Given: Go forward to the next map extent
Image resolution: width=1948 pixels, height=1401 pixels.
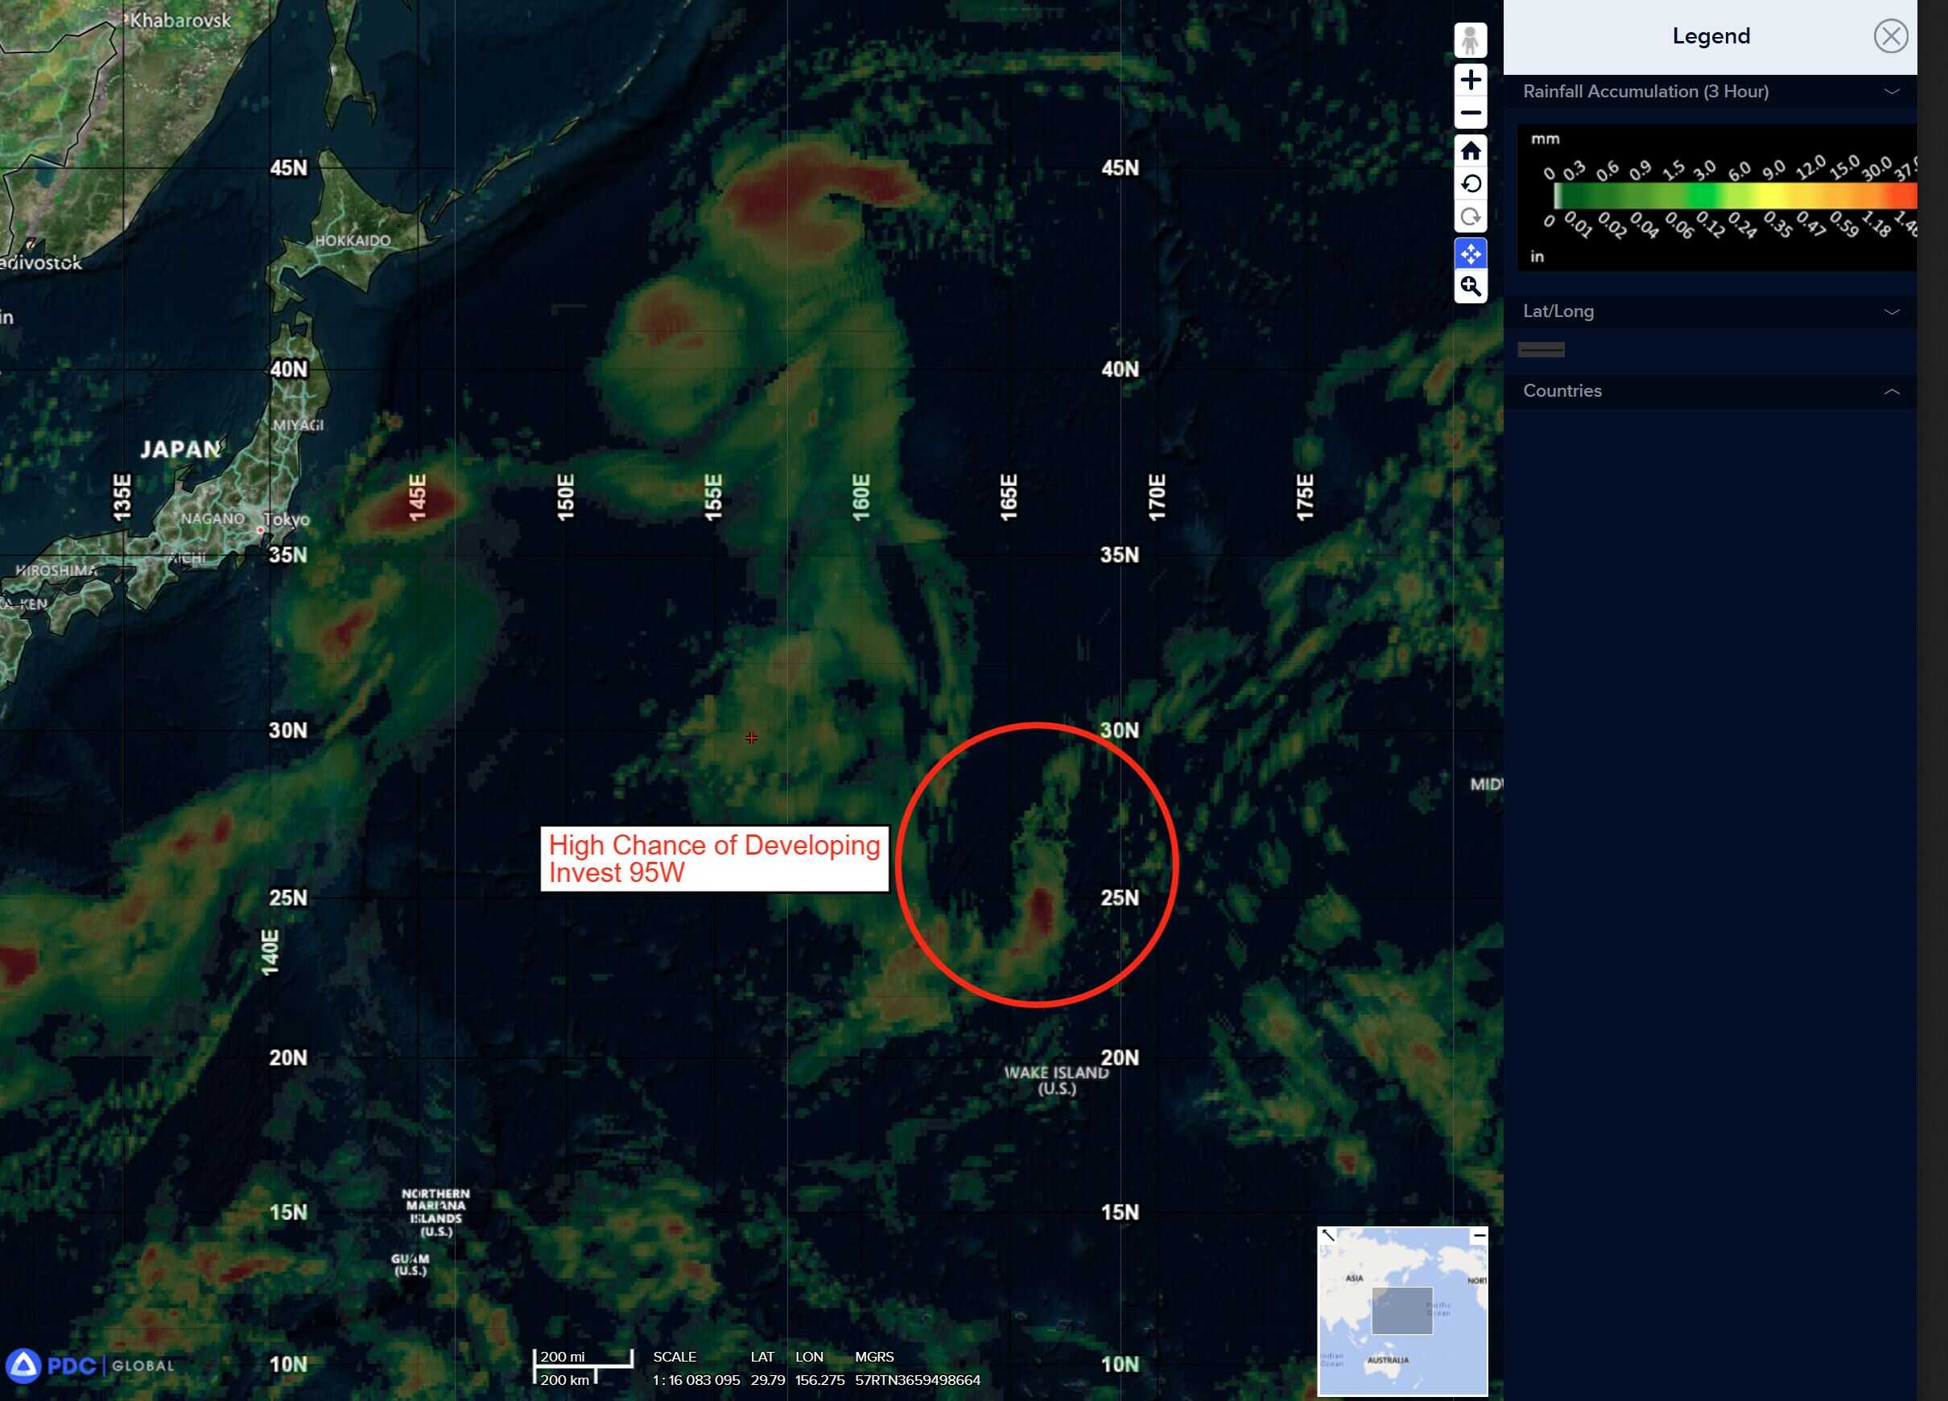Looking at the screenshot, I should point(1471,216).
